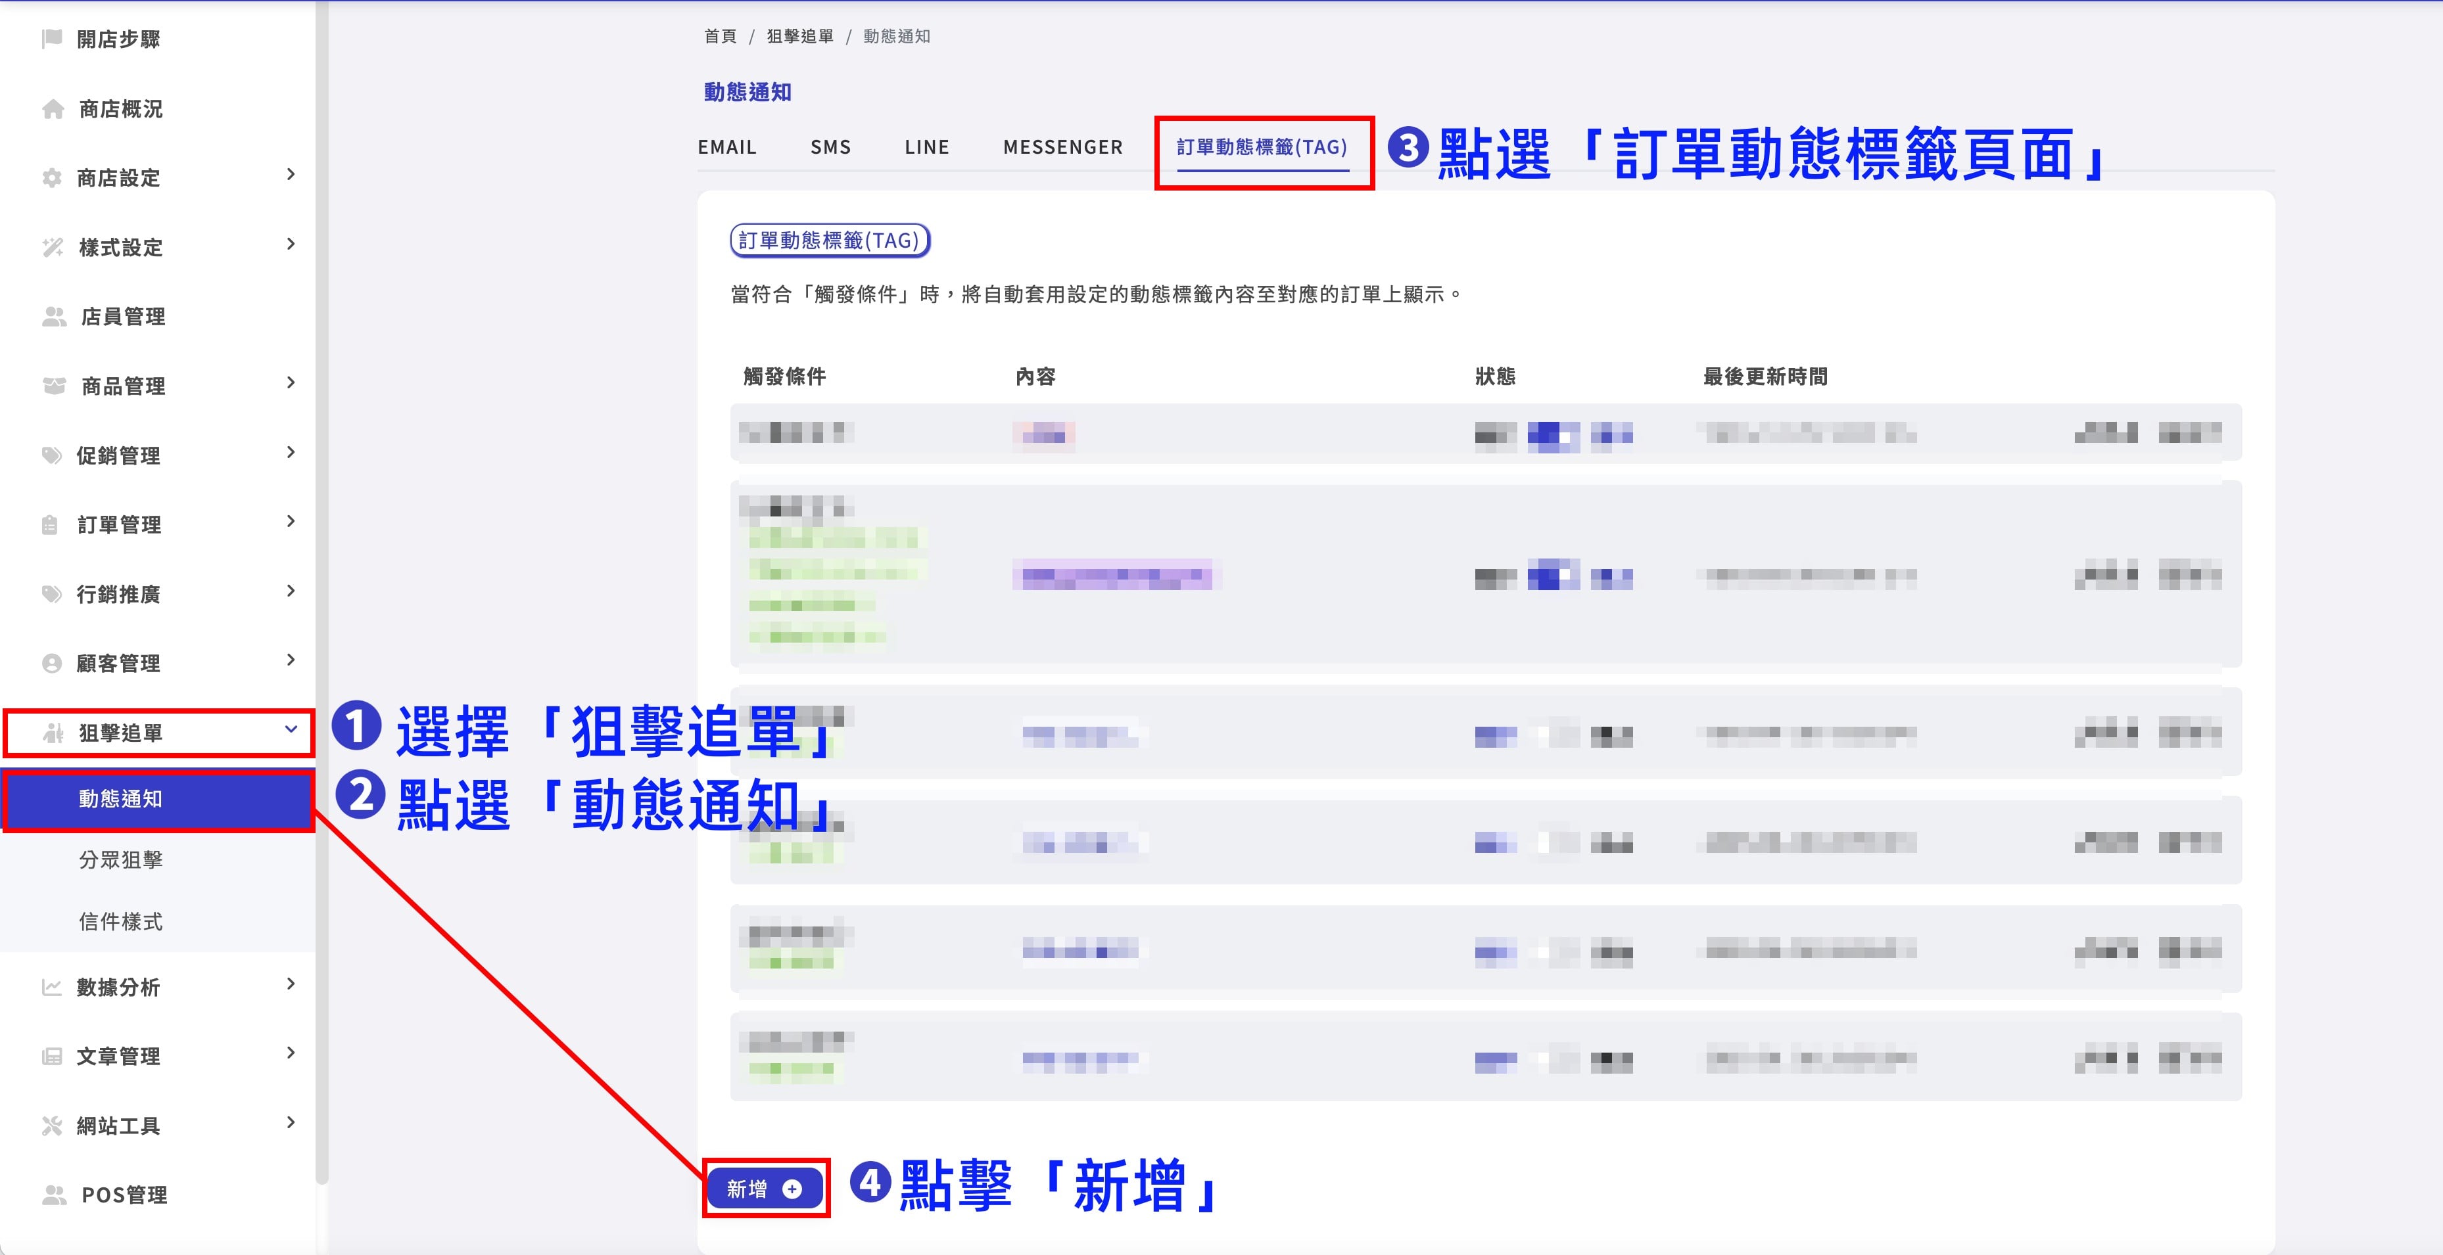
Task: Click the people icon beside 店員管理
Action: click(54, 317)
